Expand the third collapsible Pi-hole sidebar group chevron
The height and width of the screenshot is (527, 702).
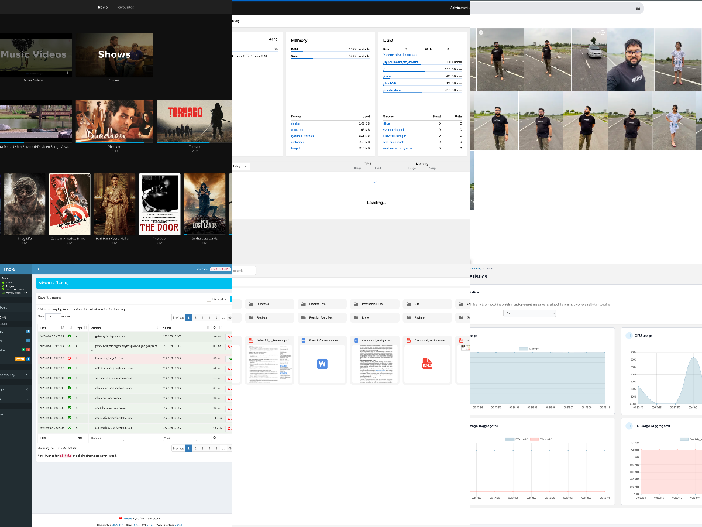pos(27,399)
